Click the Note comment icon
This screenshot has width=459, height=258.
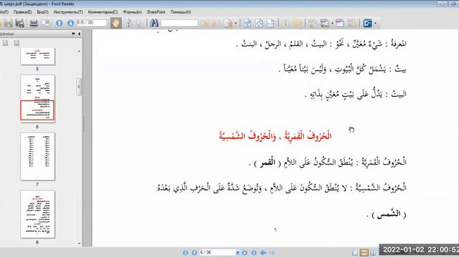(297, 23)
